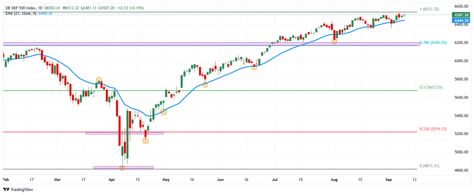Click the Apr date label

pos(112,179)
